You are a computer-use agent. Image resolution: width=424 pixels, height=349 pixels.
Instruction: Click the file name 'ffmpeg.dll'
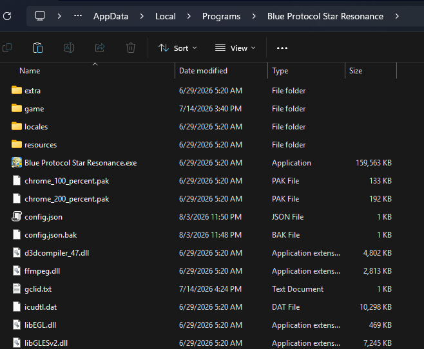42,271
